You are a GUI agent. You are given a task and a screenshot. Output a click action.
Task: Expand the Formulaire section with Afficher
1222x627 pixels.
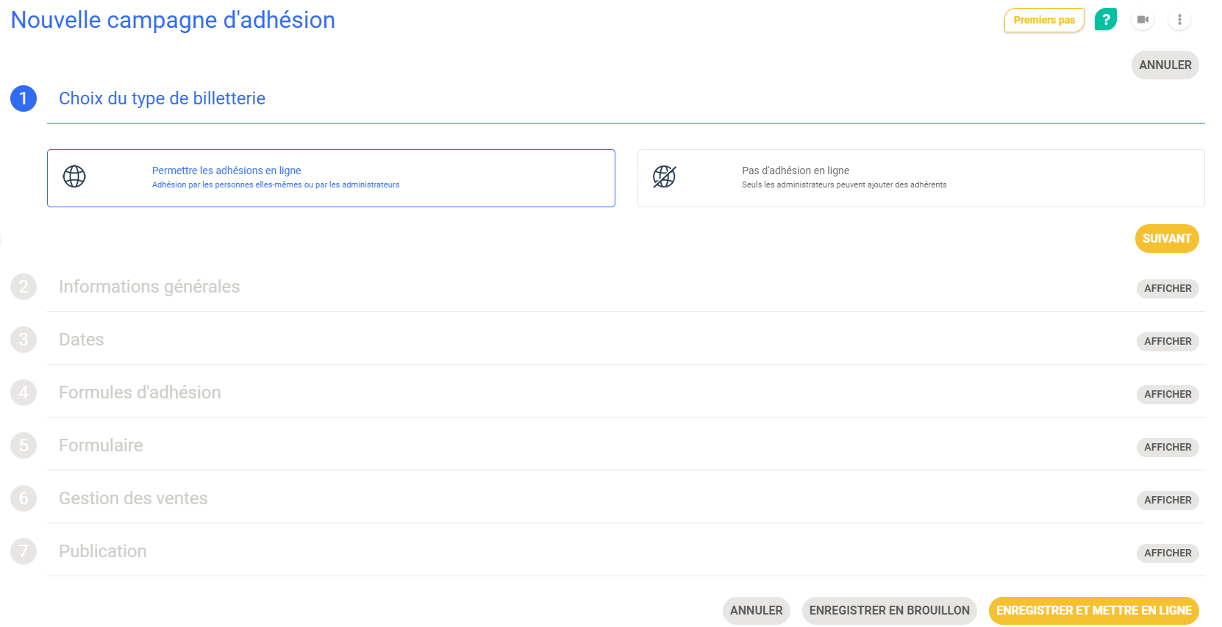point(1167,447)
